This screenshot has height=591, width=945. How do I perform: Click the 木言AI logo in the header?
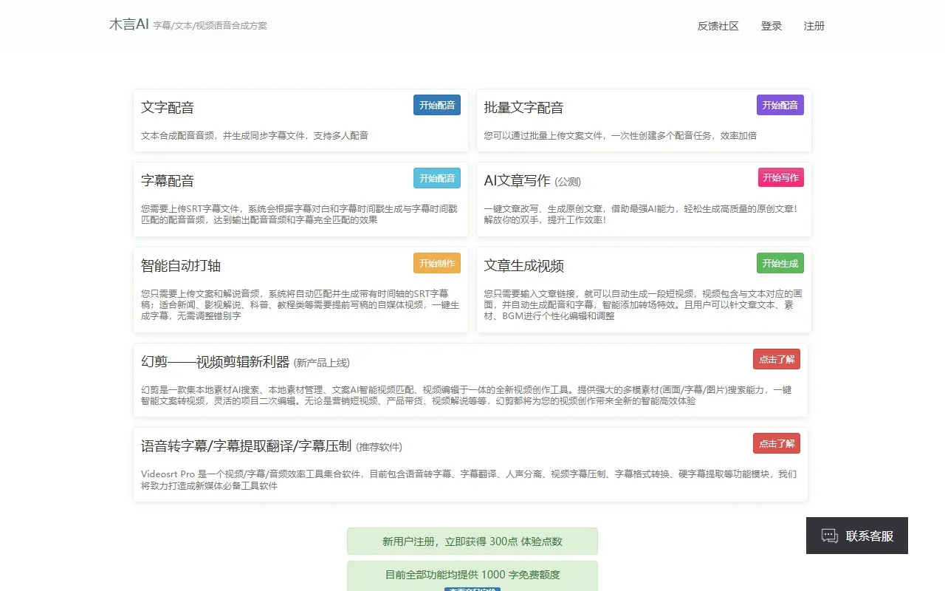coord(128,24)
